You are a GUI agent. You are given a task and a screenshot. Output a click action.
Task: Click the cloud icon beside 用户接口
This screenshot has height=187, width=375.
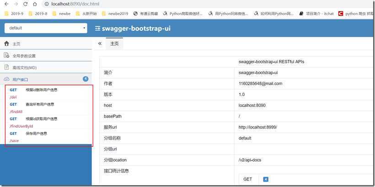point(7,79)
